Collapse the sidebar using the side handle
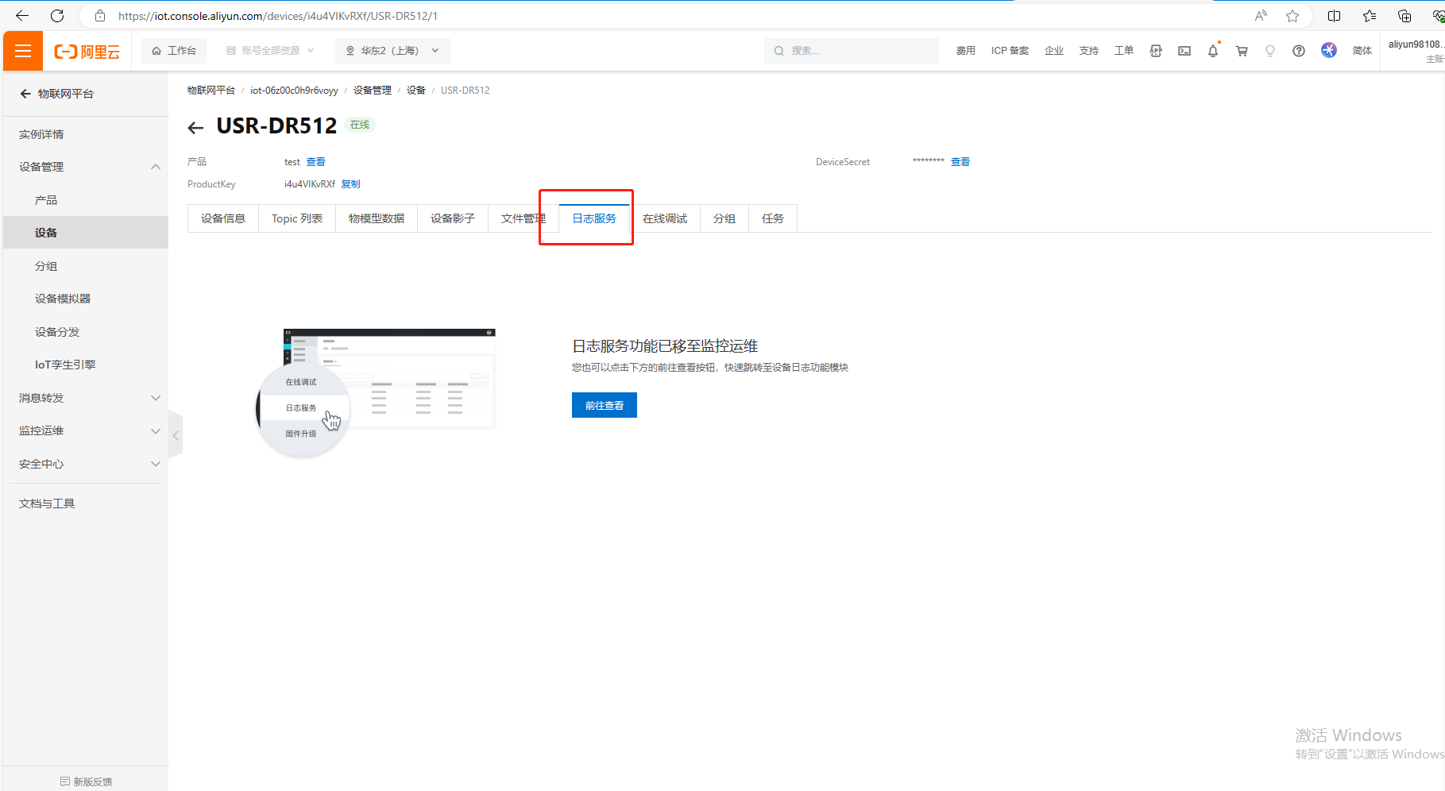 click(176, 435)
